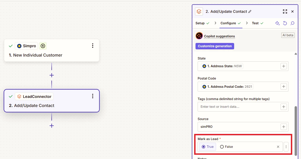Switch to the Test tab
Image resolution: width=301 pixels, height=159 pixels.
(x=257, y=23)
